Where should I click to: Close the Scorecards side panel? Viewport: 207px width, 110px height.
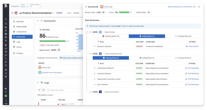coord(199,7)
